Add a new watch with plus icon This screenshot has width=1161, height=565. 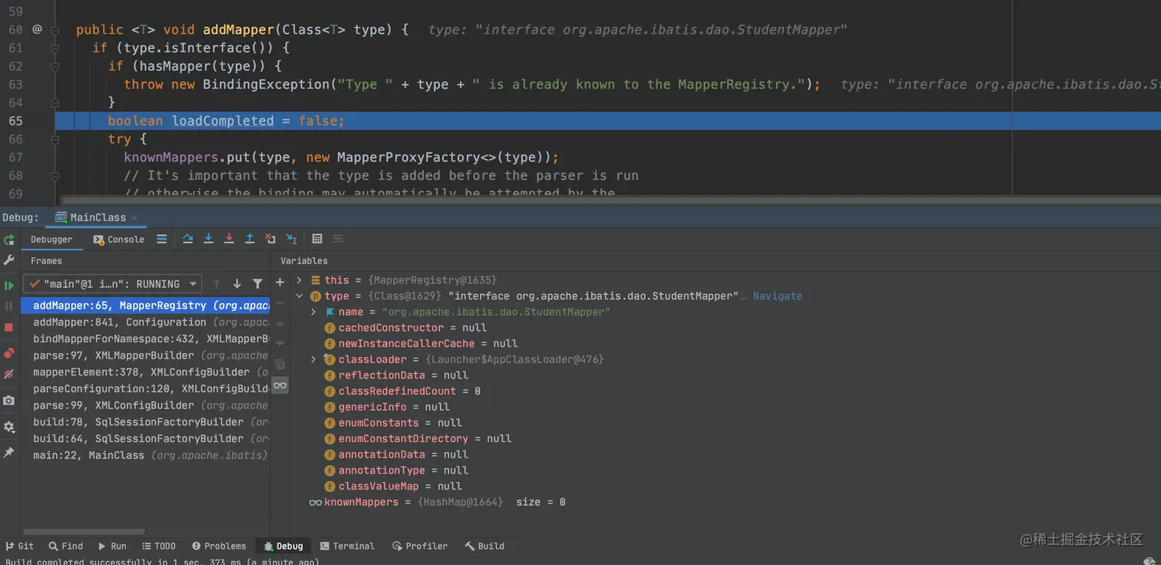pyautogui.click(x=280, y=282)
